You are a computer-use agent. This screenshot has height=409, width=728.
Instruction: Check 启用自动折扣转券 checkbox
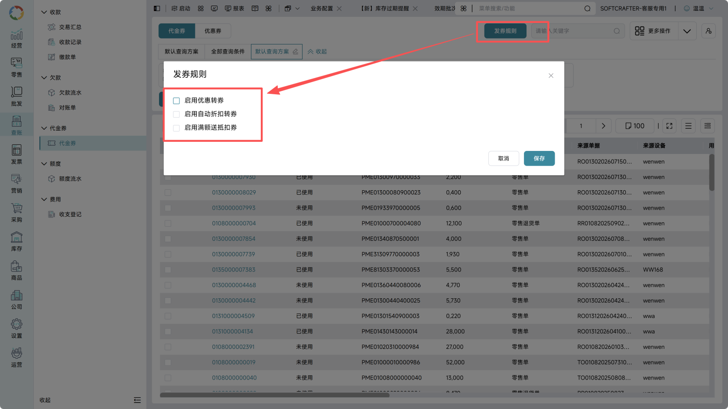176,114
